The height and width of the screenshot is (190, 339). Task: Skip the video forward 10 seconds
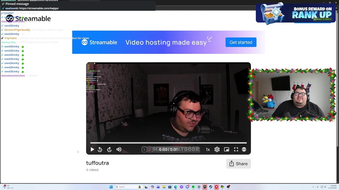[x=109, y=149]
